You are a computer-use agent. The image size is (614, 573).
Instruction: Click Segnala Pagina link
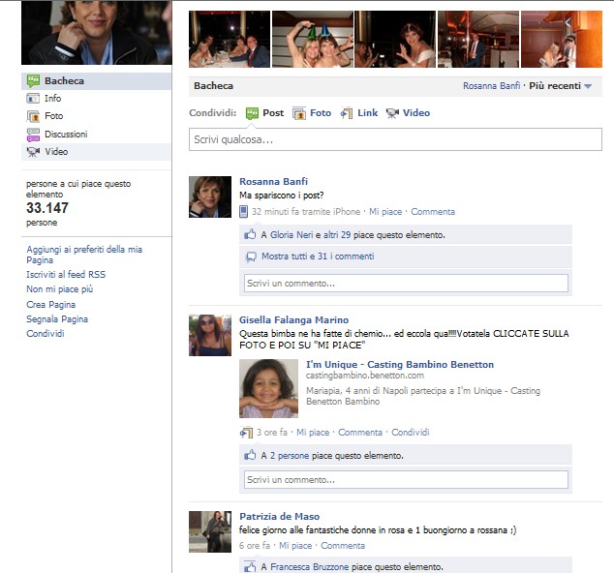click(57, 319)
